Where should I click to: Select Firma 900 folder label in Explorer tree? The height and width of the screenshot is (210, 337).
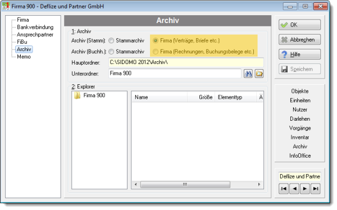(x=94, y=95)
